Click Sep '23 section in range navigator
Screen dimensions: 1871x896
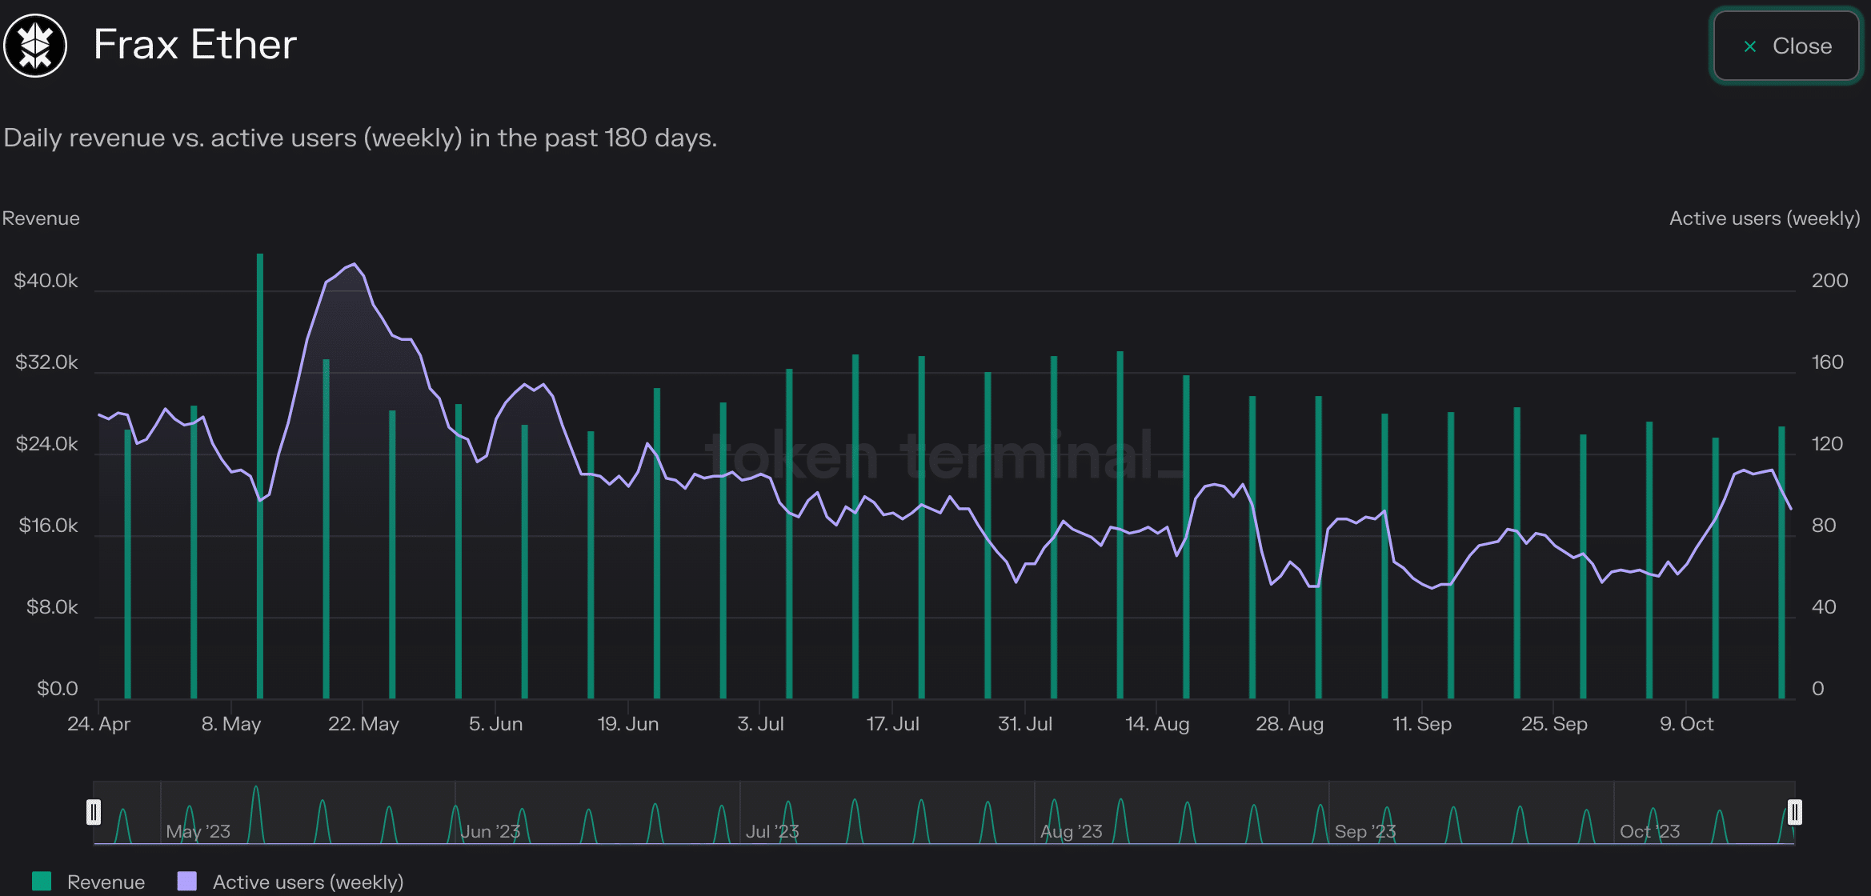[1365, 831]
